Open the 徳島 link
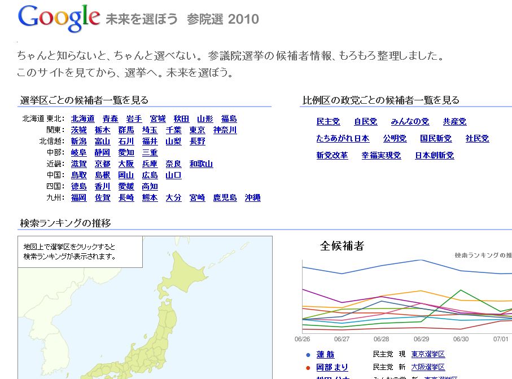The height and width of the screenshot is (379, 512). pyautogui.click(x=78, y=186)
